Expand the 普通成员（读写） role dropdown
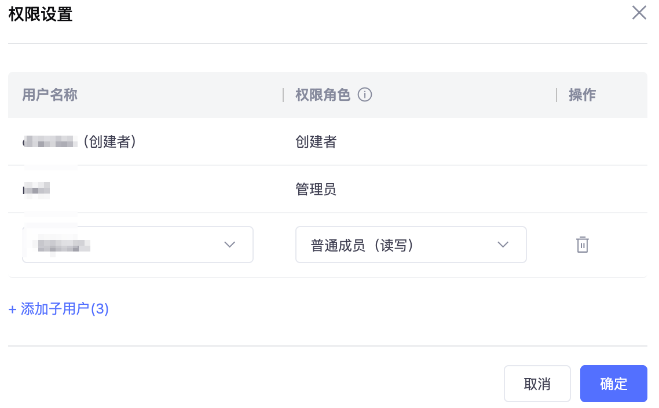Viewport: 659px width, 408px height. (x=411, y=245)
